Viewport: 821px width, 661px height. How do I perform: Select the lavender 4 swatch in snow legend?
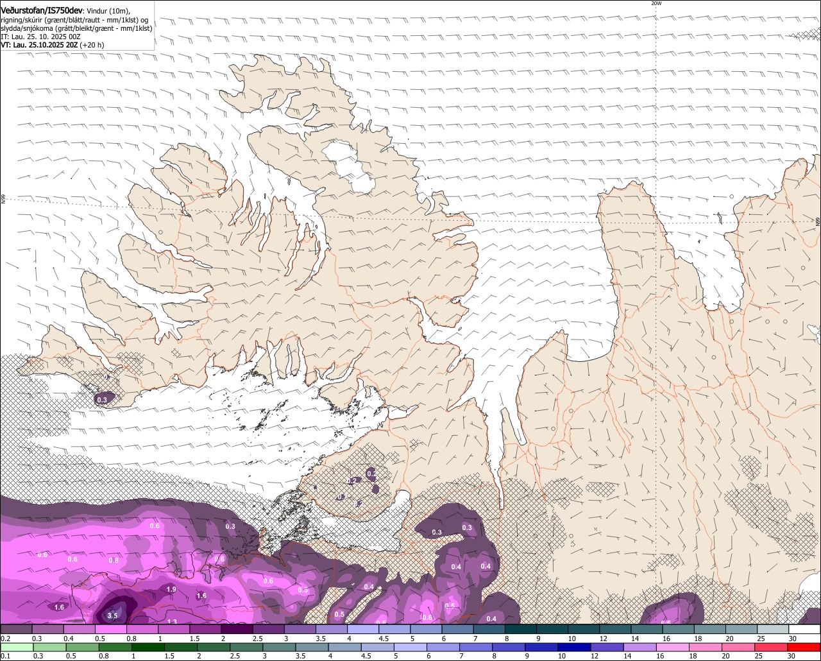click(362, 629)
